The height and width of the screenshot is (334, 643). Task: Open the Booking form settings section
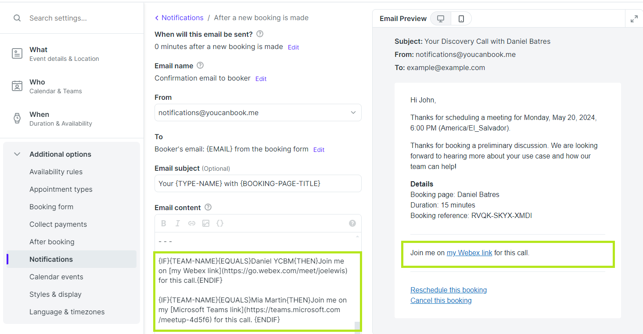pyautogui.click(x=51, y=207)
